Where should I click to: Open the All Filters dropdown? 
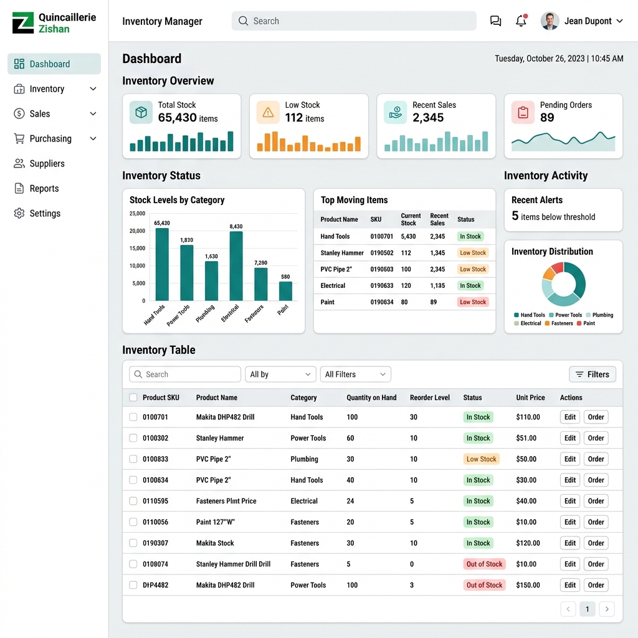point(356,374)
